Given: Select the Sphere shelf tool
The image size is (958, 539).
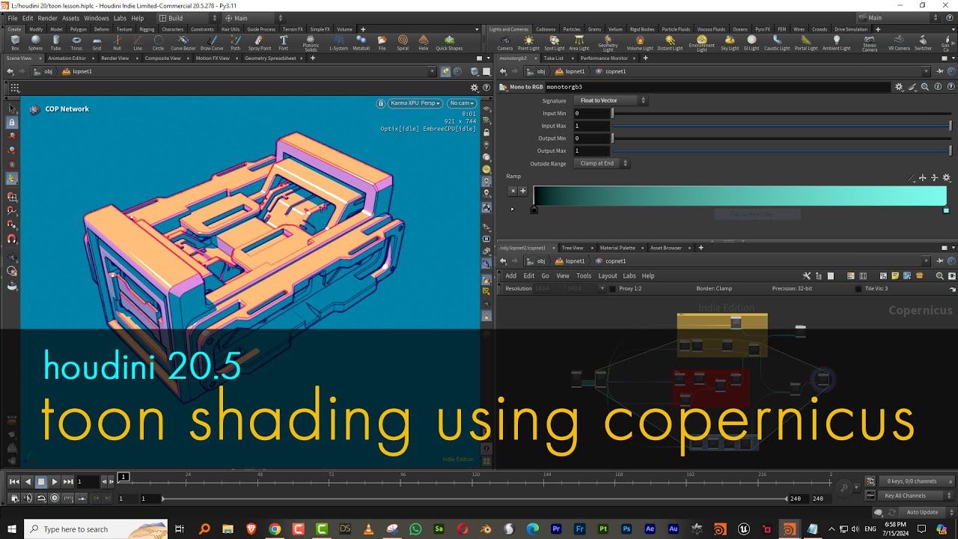Looking at the screenshot, I should [x=35, y=43].
